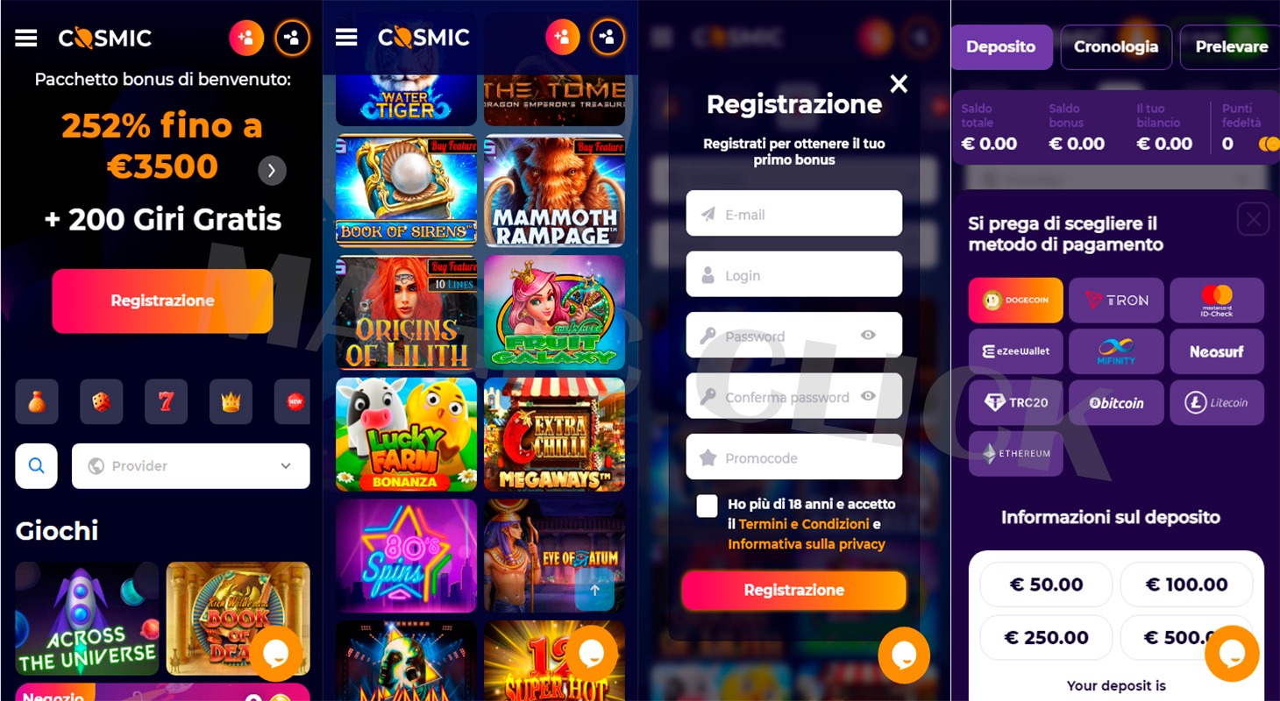The width and height of the screenshot is (1280, 701).
Task: Advance the welcome bonus banner arrow
Action: point(272,171)
